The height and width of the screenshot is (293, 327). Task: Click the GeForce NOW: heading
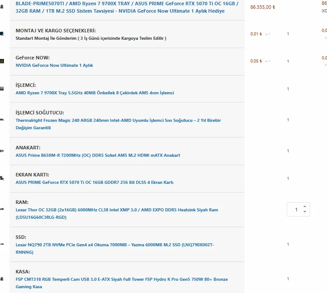[33, 58]
